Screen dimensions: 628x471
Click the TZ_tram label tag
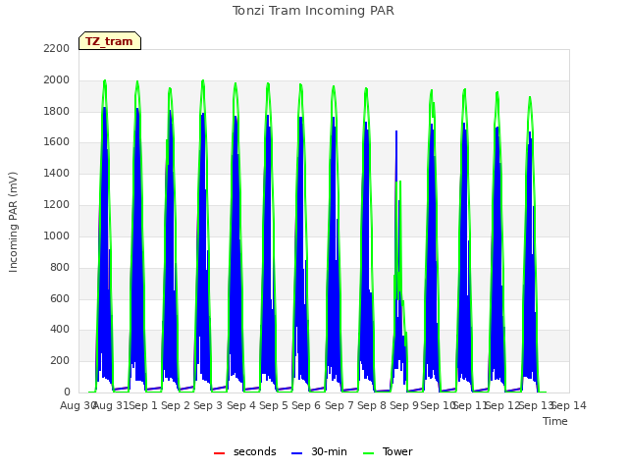point(110,41)
